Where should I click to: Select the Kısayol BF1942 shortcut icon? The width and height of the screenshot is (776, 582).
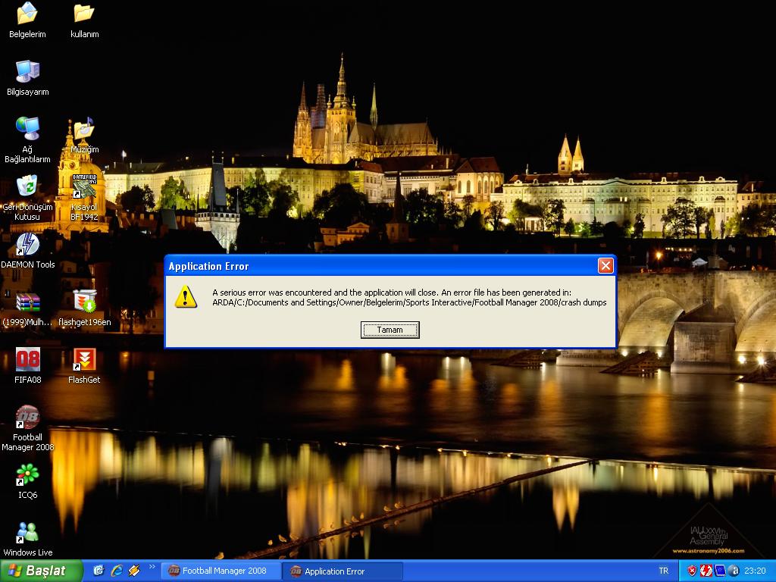click(84, 187)
